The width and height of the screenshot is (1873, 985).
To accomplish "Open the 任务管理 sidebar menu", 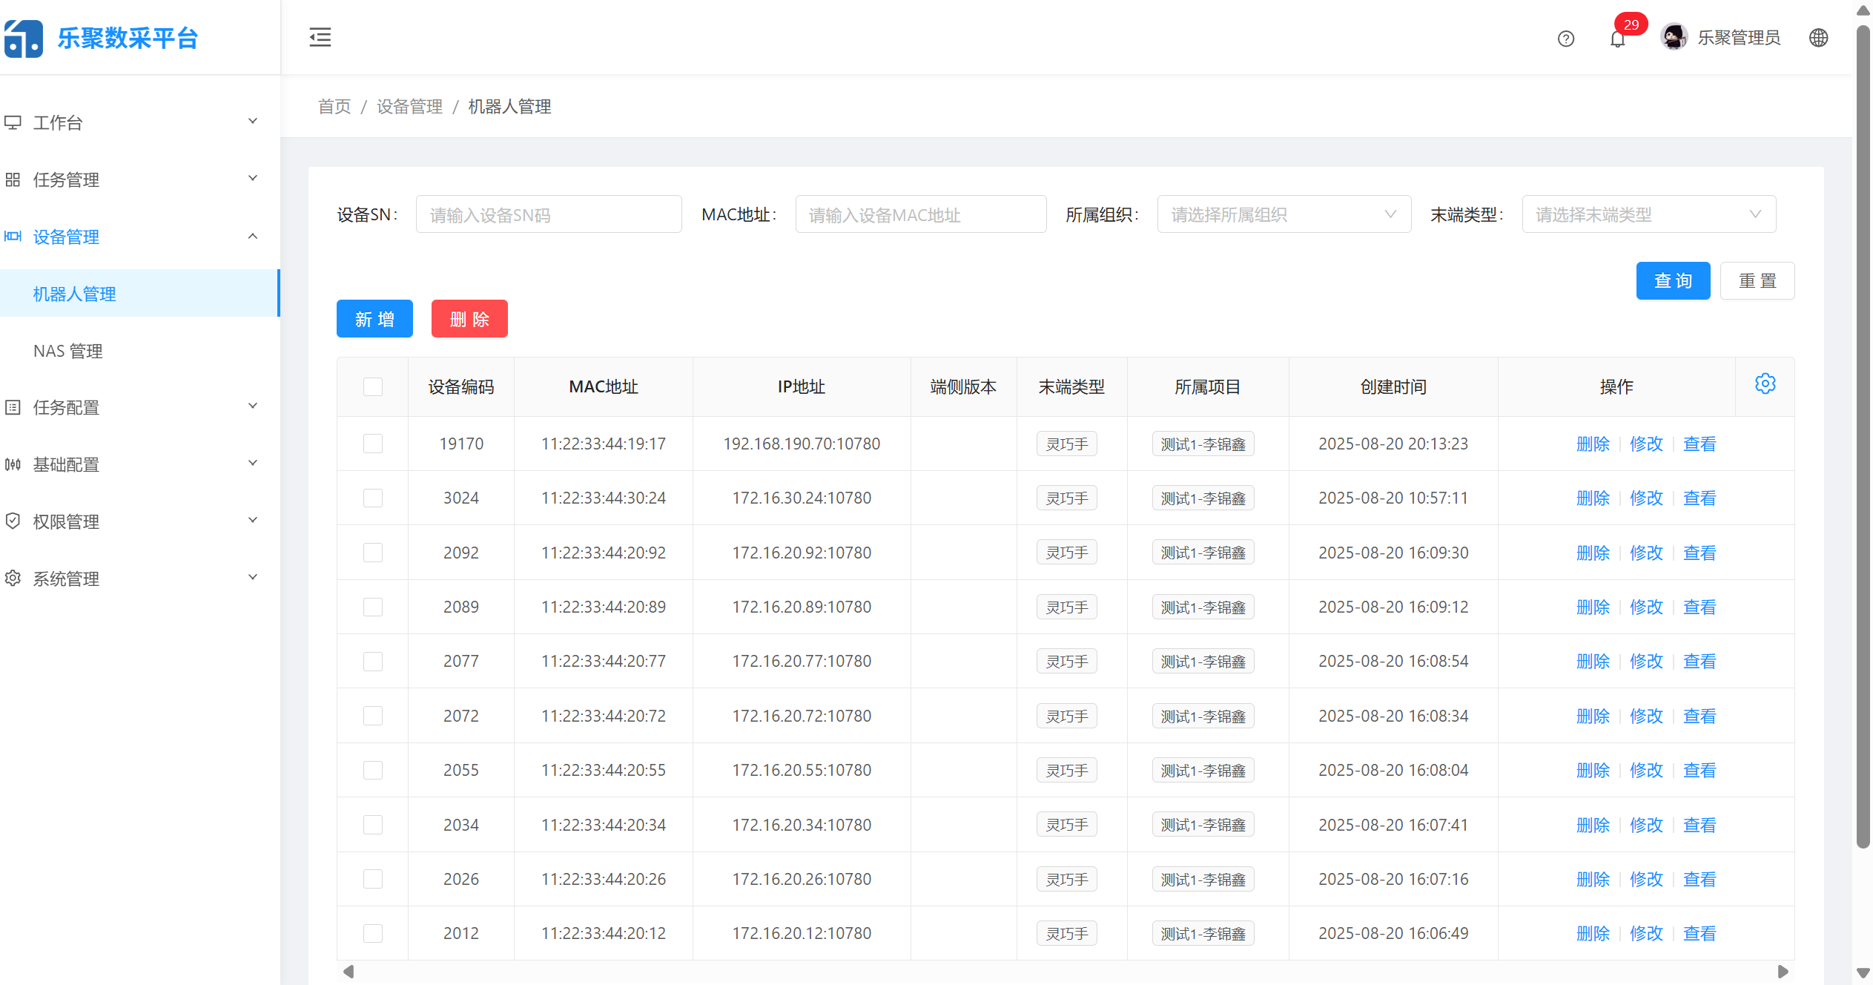I will [x=65, y=179].
